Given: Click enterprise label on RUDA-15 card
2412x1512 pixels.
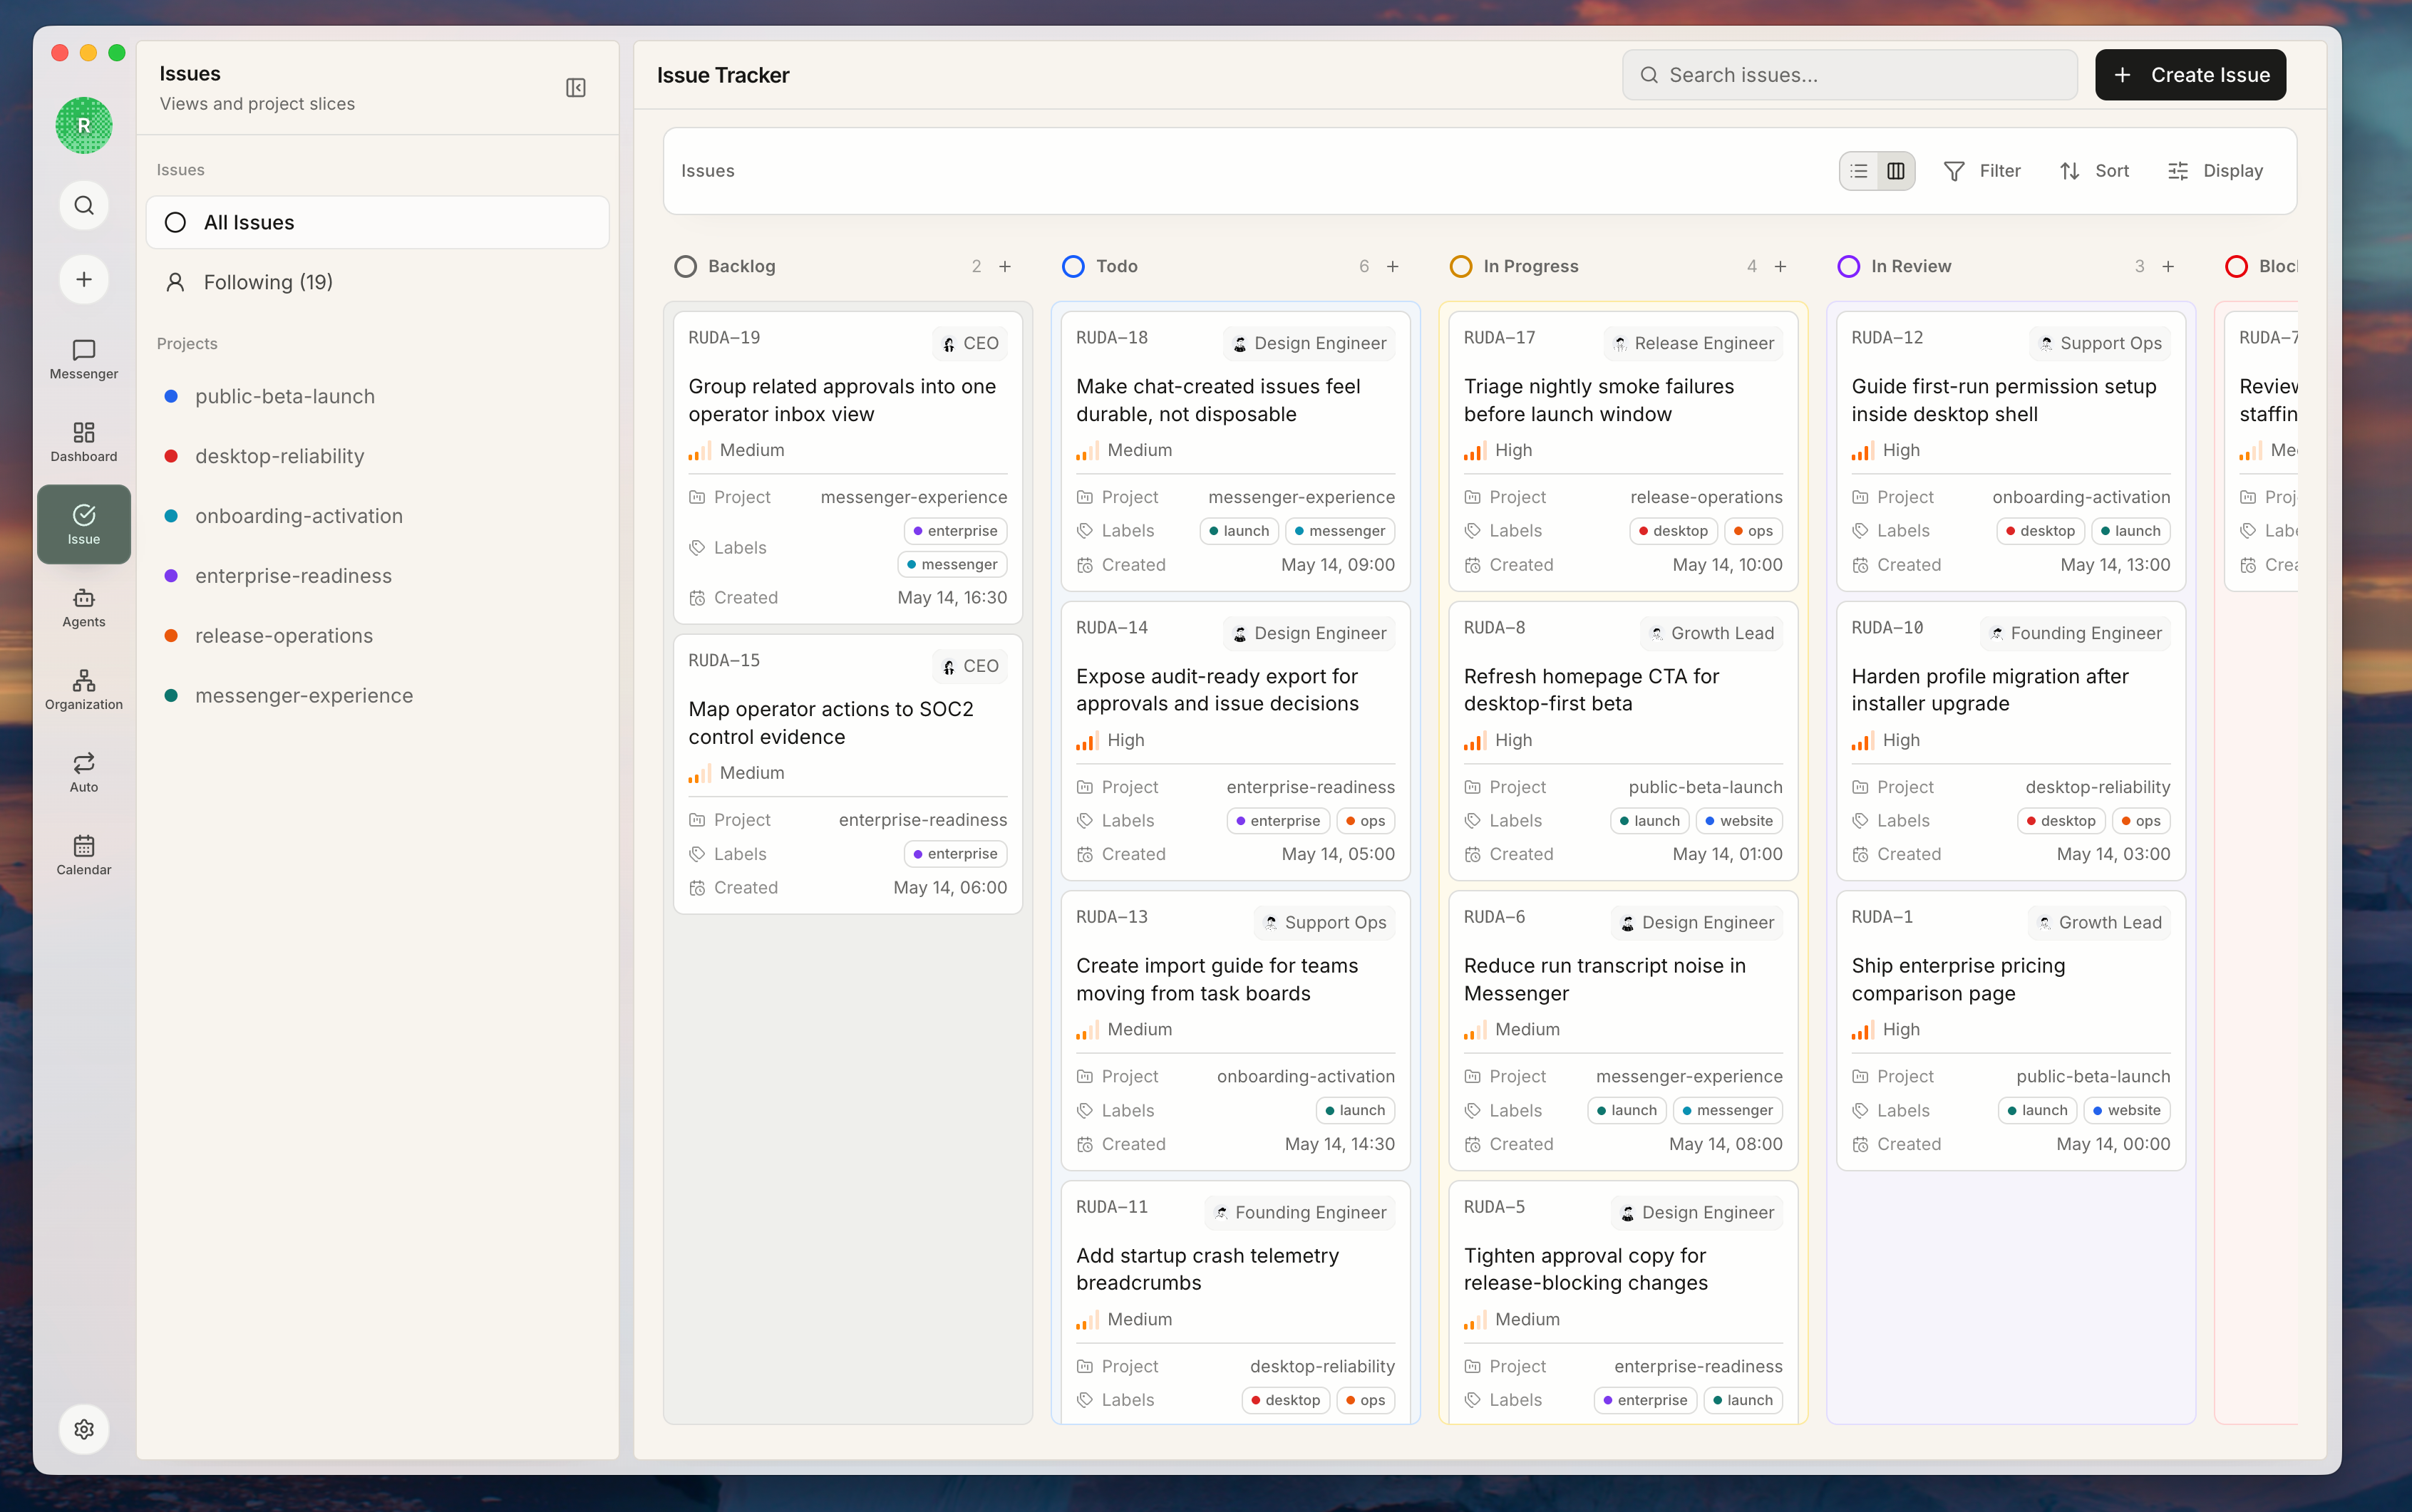Looking at the screenshot, I should (x=955, y=854).
